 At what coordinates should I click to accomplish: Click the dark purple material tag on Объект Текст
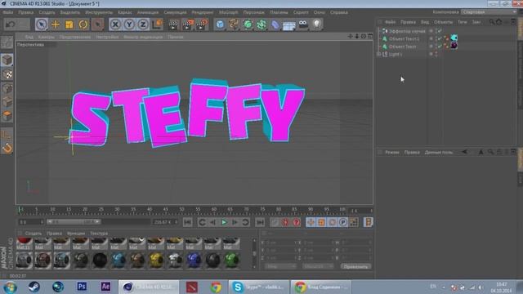pyautogui.click(x=454, y=46)
